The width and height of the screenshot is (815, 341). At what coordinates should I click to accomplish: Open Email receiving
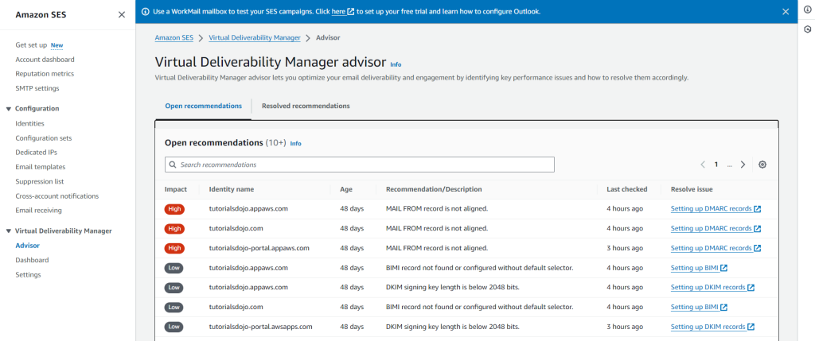38,210
